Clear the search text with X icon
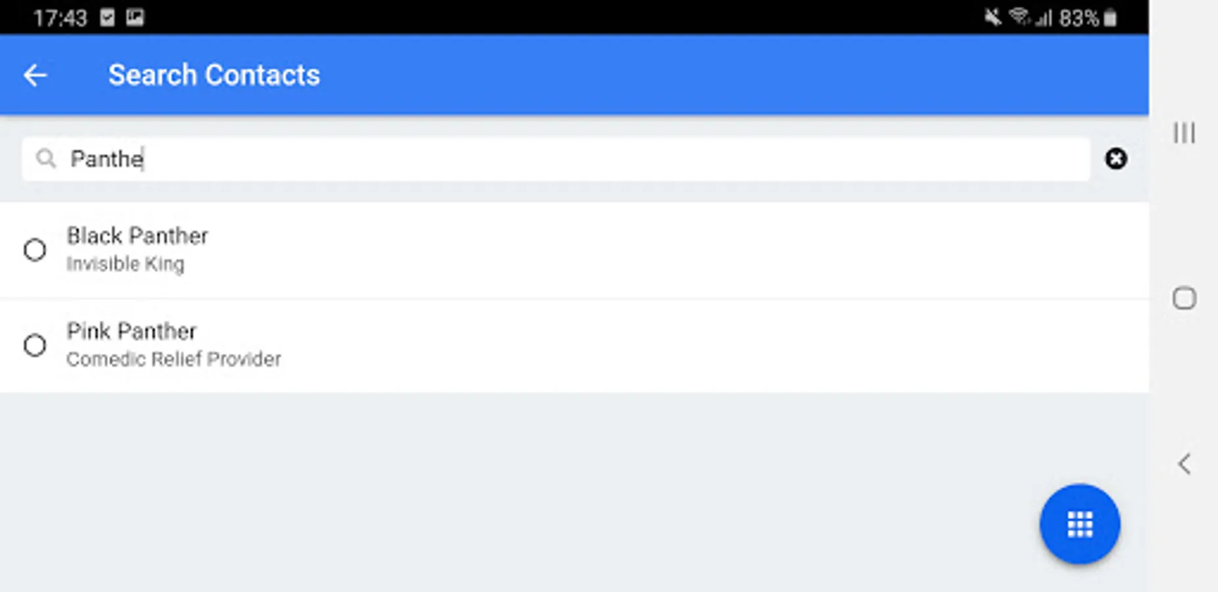This screenshot has height=592, width=1218. point(1115,159)
